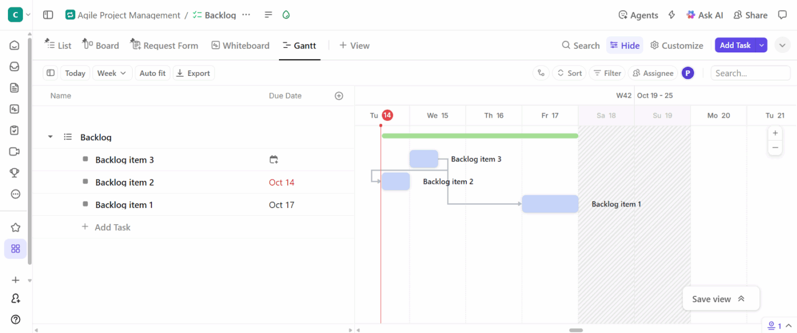
Task: Toggle the split view icon next to Today
Action: (x=50, y=73)
